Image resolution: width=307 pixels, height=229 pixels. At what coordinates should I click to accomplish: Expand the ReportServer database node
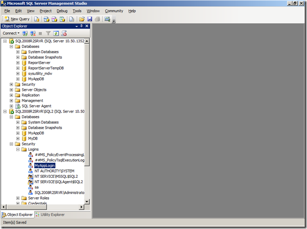(18, 63)
